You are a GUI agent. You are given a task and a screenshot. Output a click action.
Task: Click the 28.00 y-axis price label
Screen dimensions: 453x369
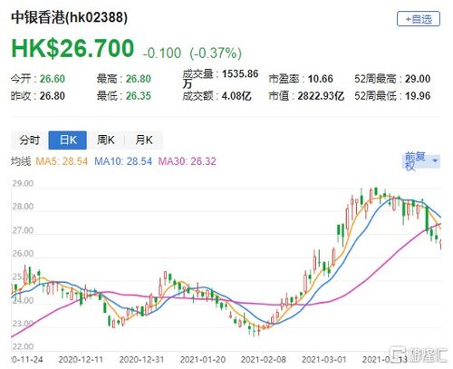pos(23,207)
